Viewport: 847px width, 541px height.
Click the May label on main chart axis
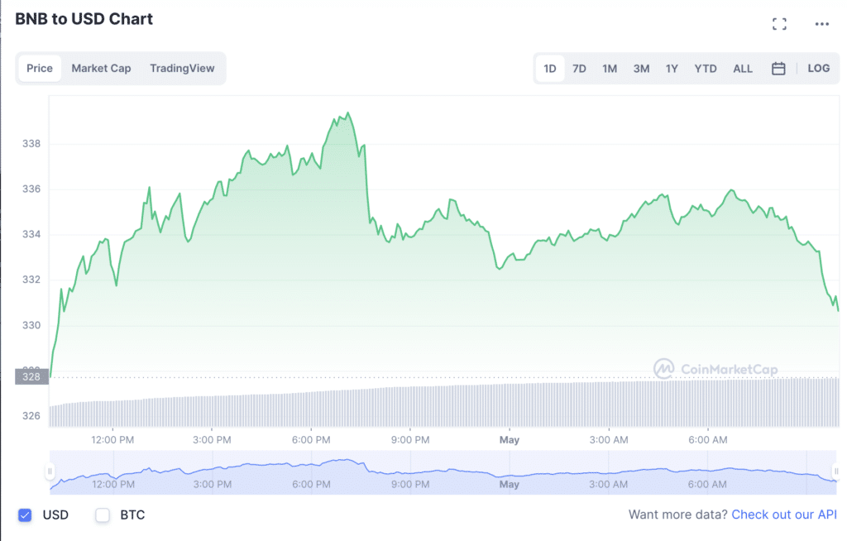(x=510, y=440)
